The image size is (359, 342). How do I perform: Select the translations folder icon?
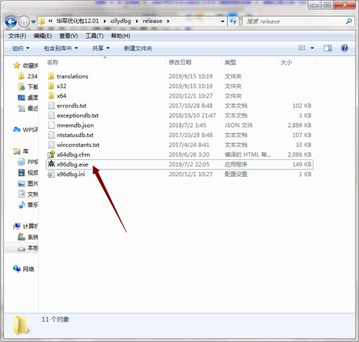51,76
